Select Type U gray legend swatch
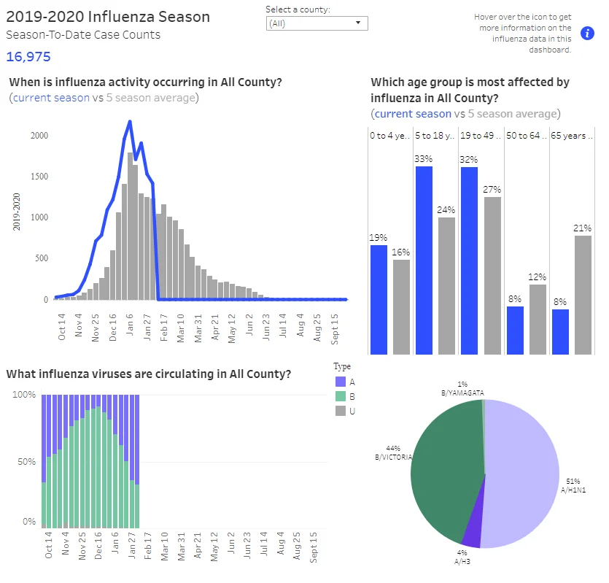609x583 pixels. [x=340, y=411]
